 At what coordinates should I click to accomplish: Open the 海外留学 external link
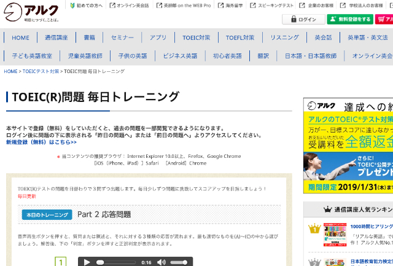click(x=230, y=6)
